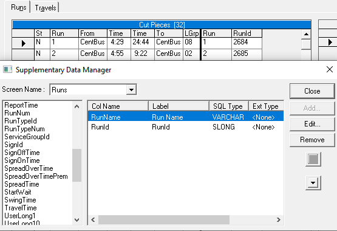
Task: Click right-pointing arrow on the adjacent right grid
Action: pyautogui.click(x=330, y=42)
